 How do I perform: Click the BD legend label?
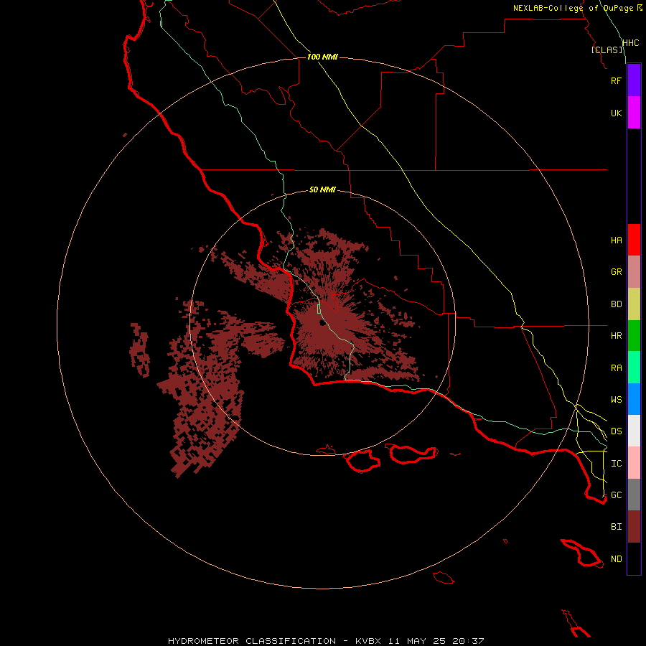pyautogui.click(x=616, y=304)
